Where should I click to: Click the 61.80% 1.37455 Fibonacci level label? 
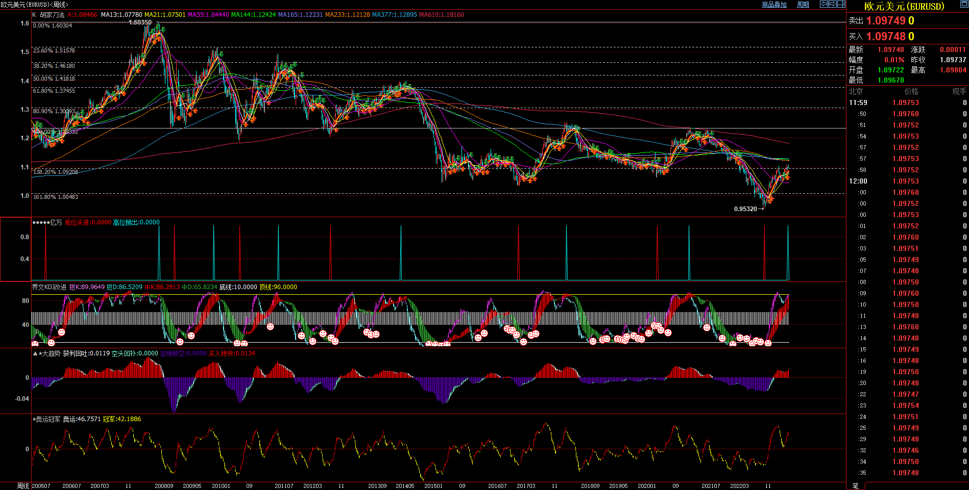[54, 91]
